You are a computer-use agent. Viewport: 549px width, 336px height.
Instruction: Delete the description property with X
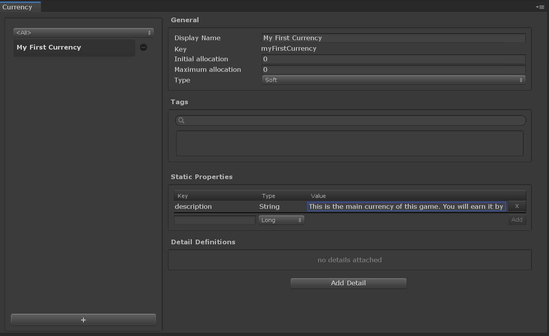[x=517, y=206]
